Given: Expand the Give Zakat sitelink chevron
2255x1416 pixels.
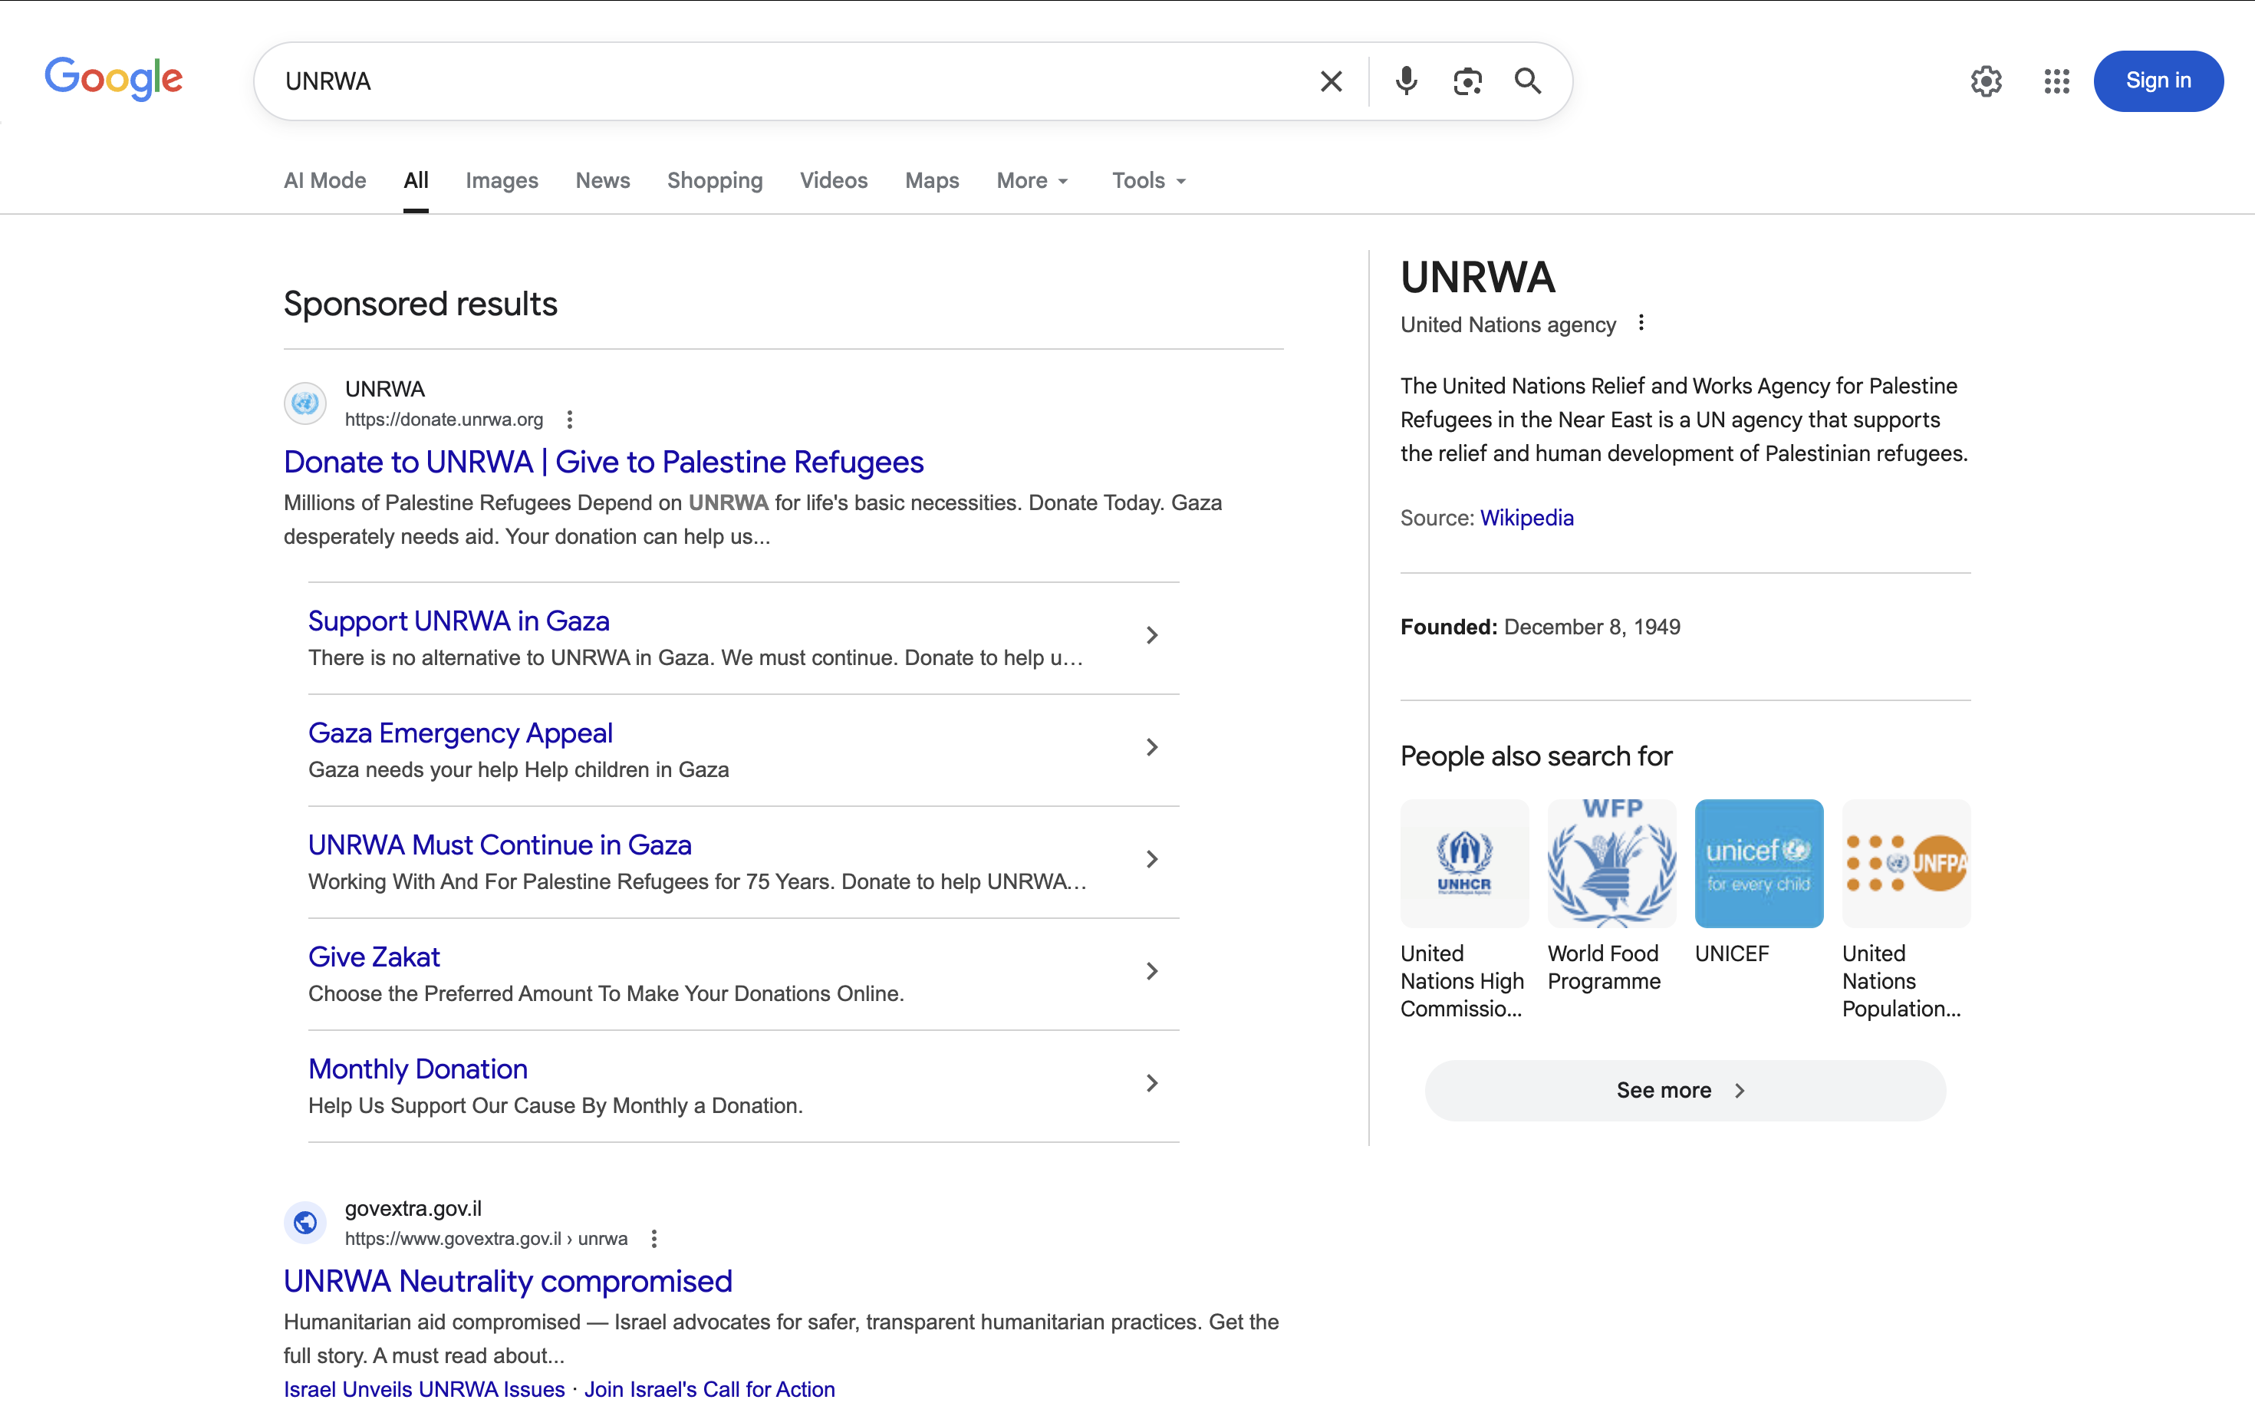Looking at the screenshot, I should pos(1152,971).
